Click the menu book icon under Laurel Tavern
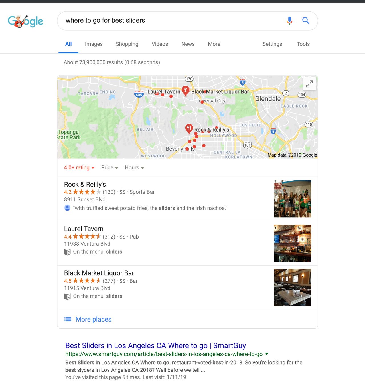The width and height of the screenshot is (365, 388). [67, 252]
